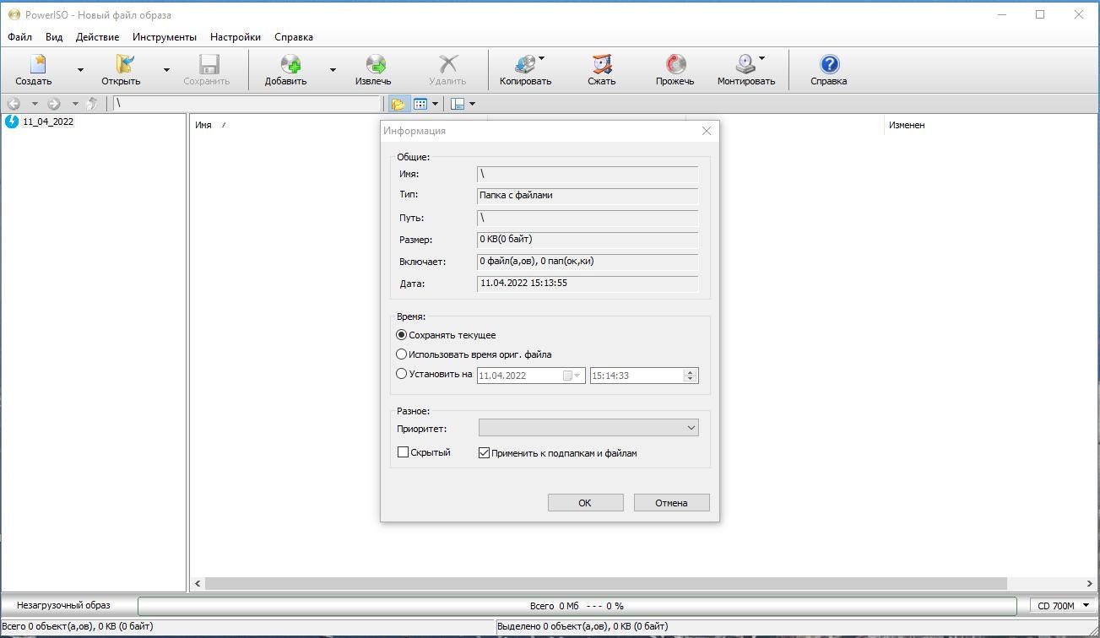1100x638 pixels.
Task: Open the Файл menu
Action: 19,37
